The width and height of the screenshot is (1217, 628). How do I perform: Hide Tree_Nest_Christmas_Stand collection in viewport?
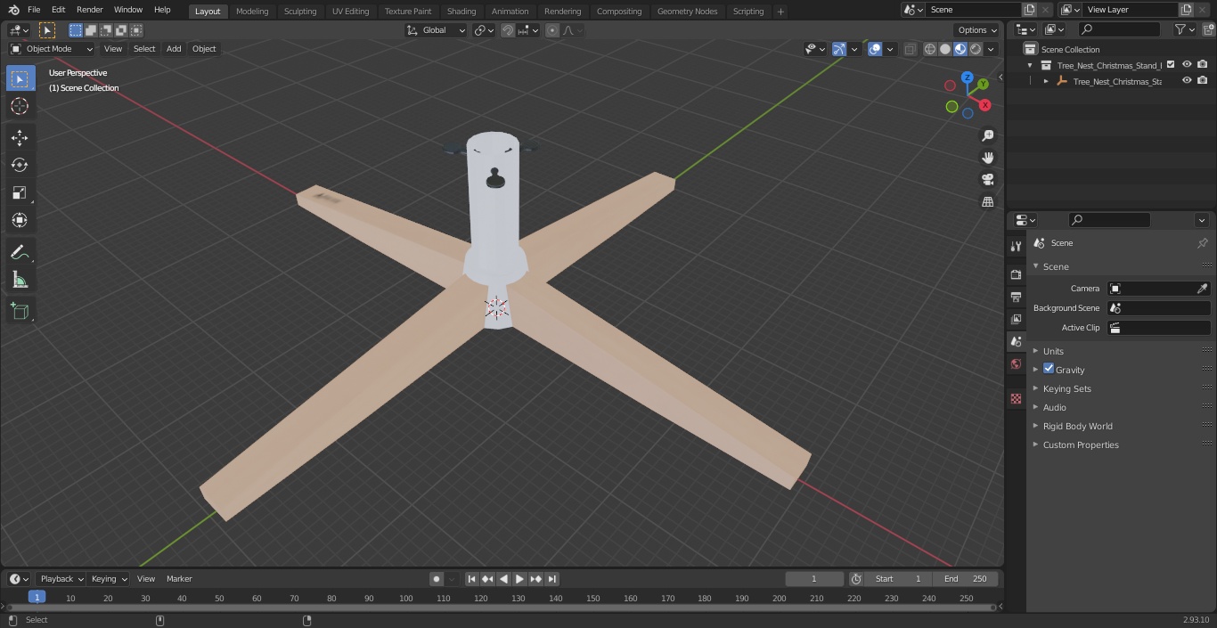[x=1187, y=65]
